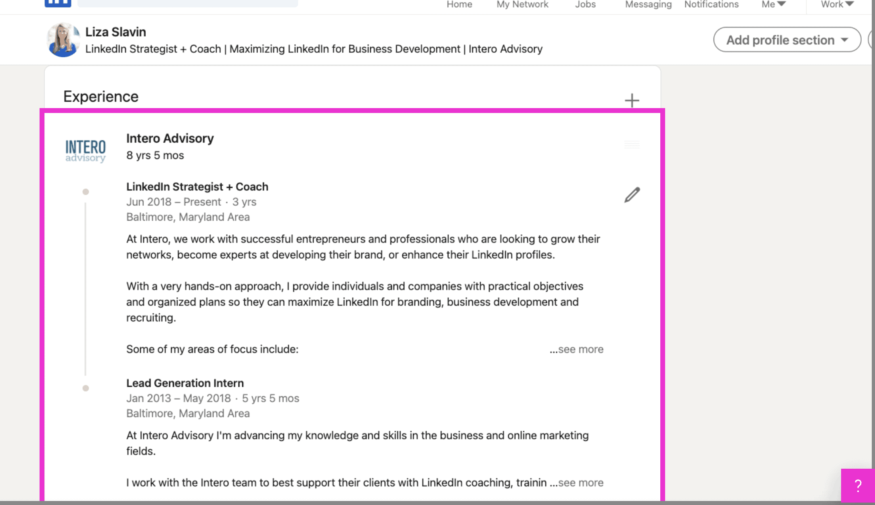Open the Work dropdown menu
The image size is (875, 505).
837,4
